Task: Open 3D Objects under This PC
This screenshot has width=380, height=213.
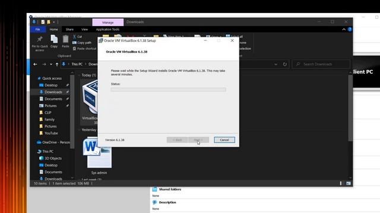Action: 53,158
